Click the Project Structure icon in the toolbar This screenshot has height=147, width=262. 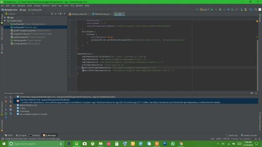tap(251, 10)
